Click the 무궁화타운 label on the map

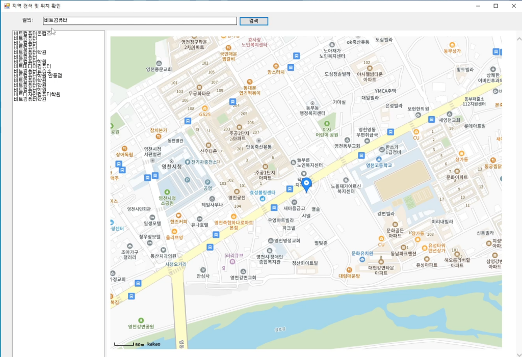[x=199, y=94]
